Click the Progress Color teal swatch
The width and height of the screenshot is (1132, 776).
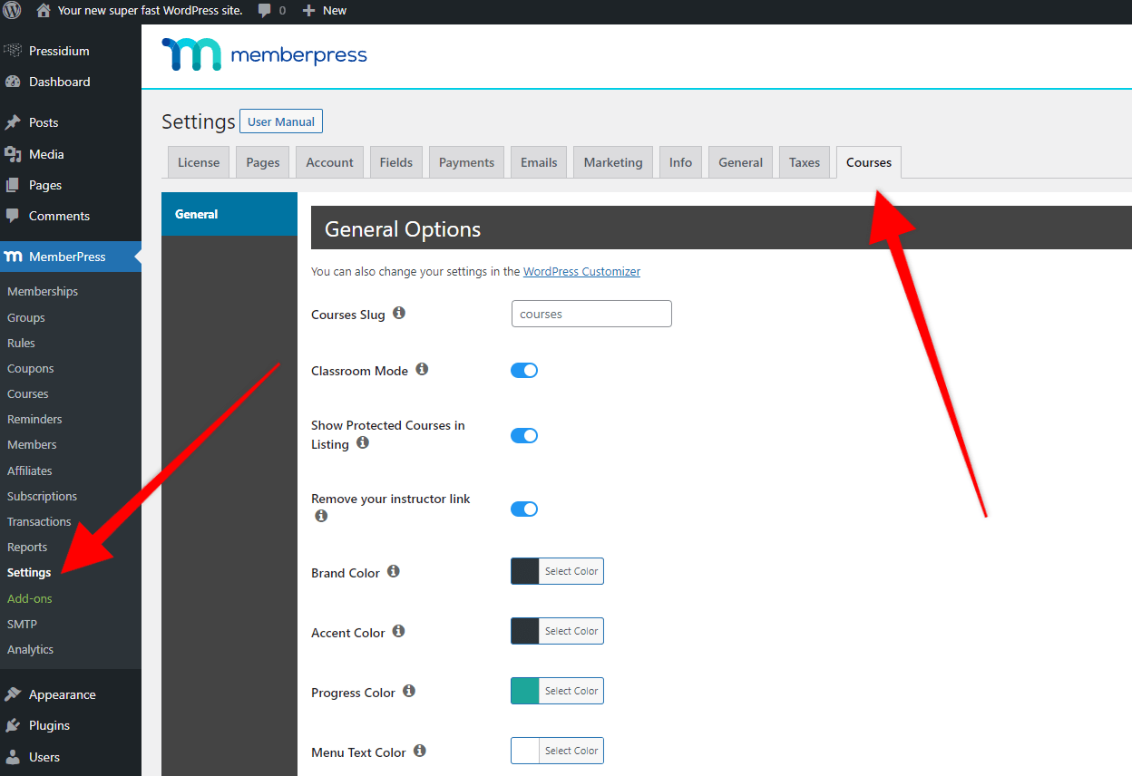pyautogui.click(x=525, y=691)
